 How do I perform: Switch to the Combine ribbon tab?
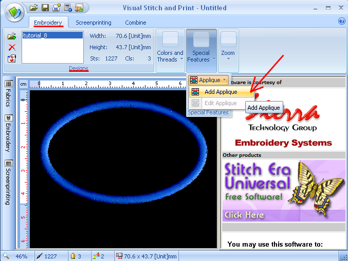click(x=136, y=23)
